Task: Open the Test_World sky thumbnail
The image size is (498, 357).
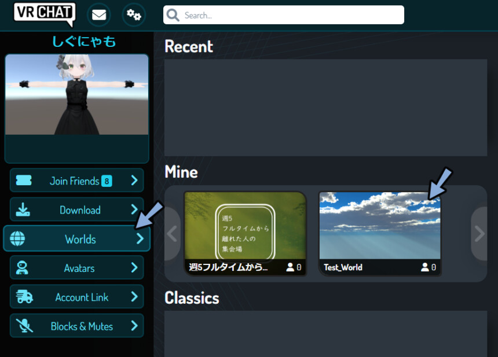Action: click(x=380, y=226)
